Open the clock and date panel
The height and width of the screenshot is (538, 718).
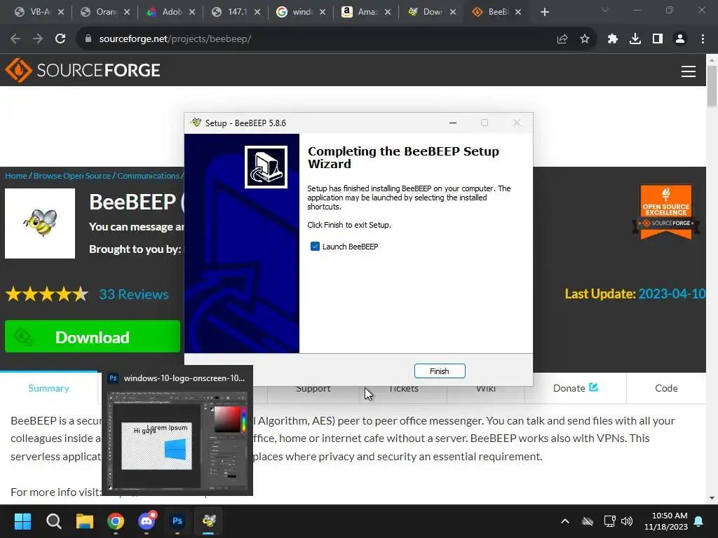(666, 521)
